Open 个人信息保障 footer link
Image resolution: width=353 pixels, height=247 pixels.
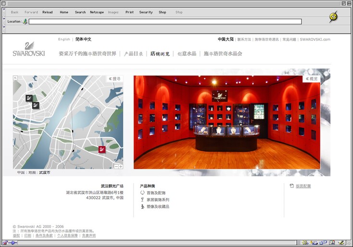click(67, 235)
